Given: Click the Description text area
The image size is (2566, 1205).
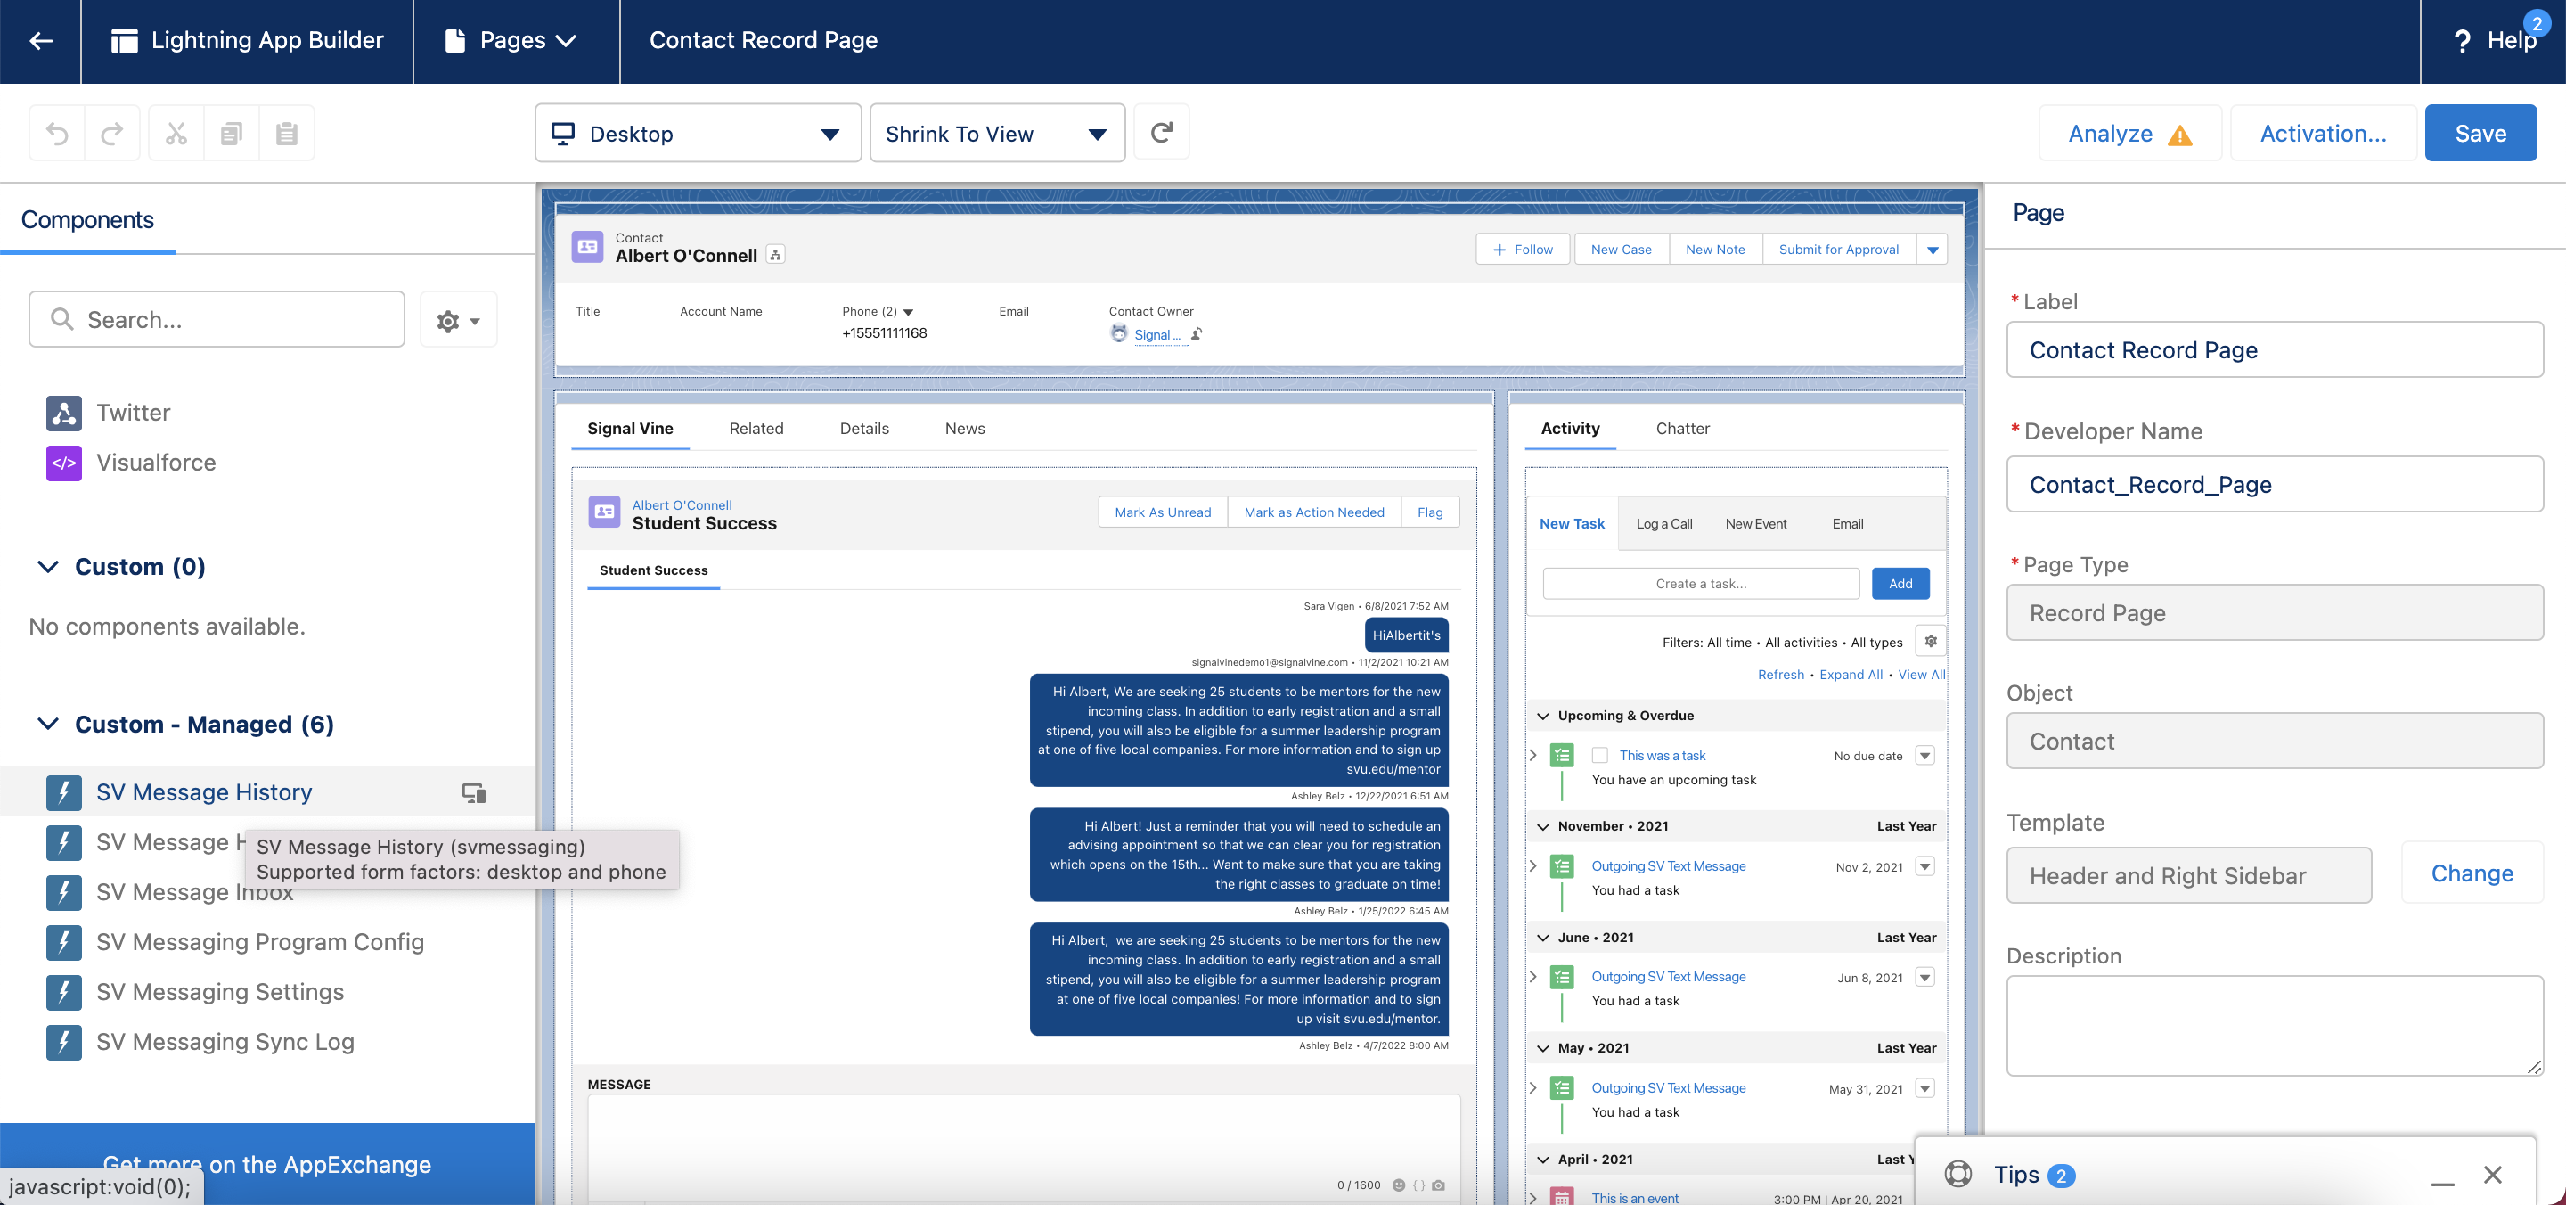Looking at the screenshot, I should pyautogui.click(x=2274, y=1026).
